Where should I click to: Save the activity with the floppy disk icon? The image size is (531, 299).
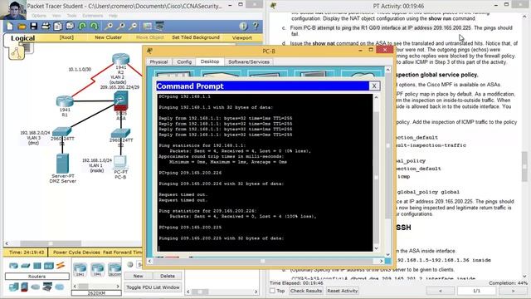[x=33, y=26]
